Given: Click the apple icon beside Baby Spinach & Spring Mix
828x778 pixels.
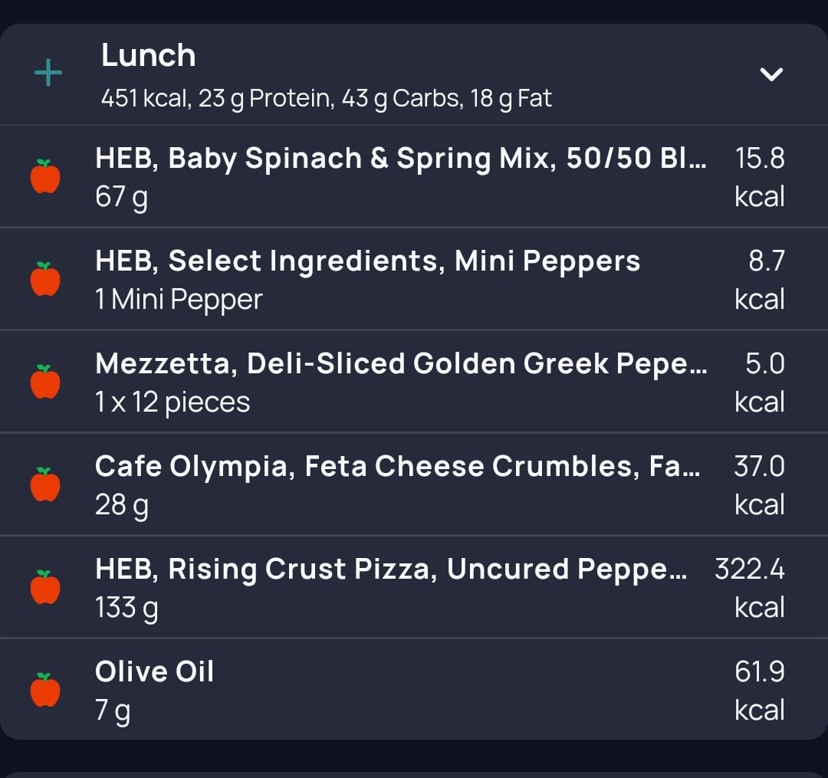Looking at the screenshot, I should 45,176.
